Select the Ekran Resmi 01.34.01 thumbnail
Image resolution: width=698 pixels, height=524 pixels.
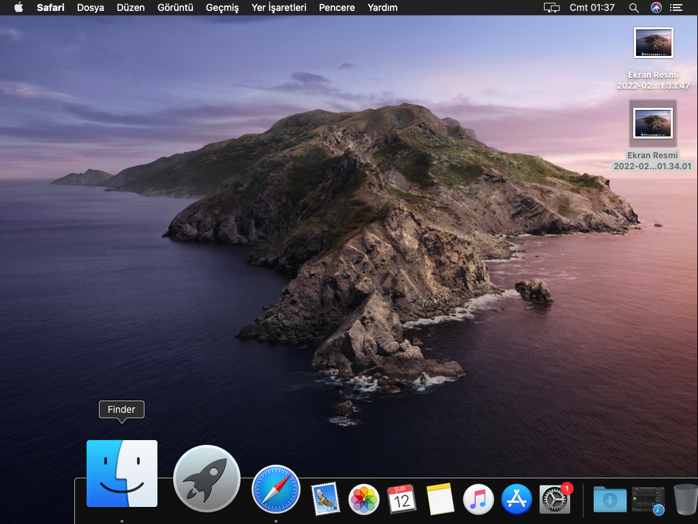click(653, 123)
